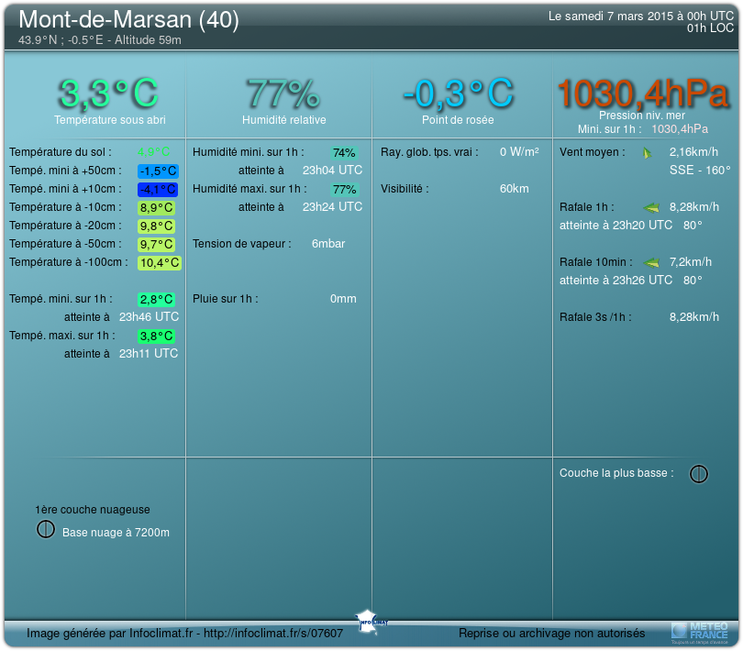This screenshot has width=743, height=651.
Task: Click the 'Température sous abri' label
Action: click(x=110, y=120)
